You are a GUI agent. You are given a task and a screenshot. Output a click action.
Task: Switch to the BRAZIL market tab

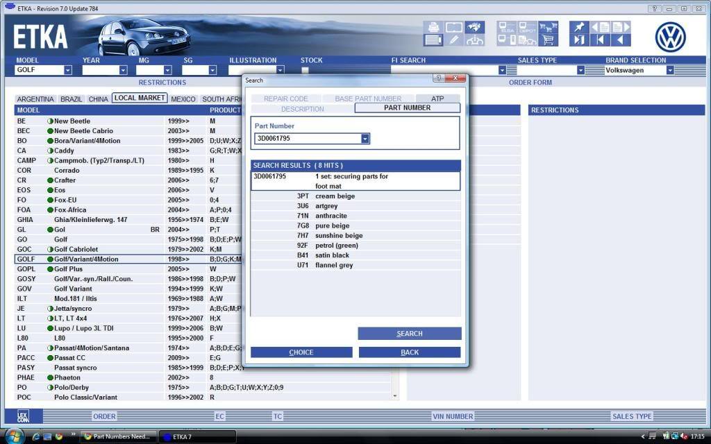coord(72,99)
